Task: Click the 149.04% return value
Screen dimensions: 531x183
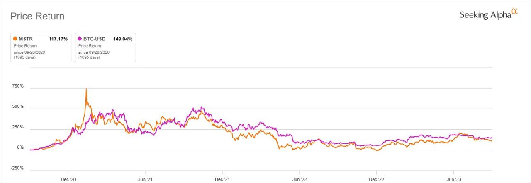Action: [x=122, y=39]
